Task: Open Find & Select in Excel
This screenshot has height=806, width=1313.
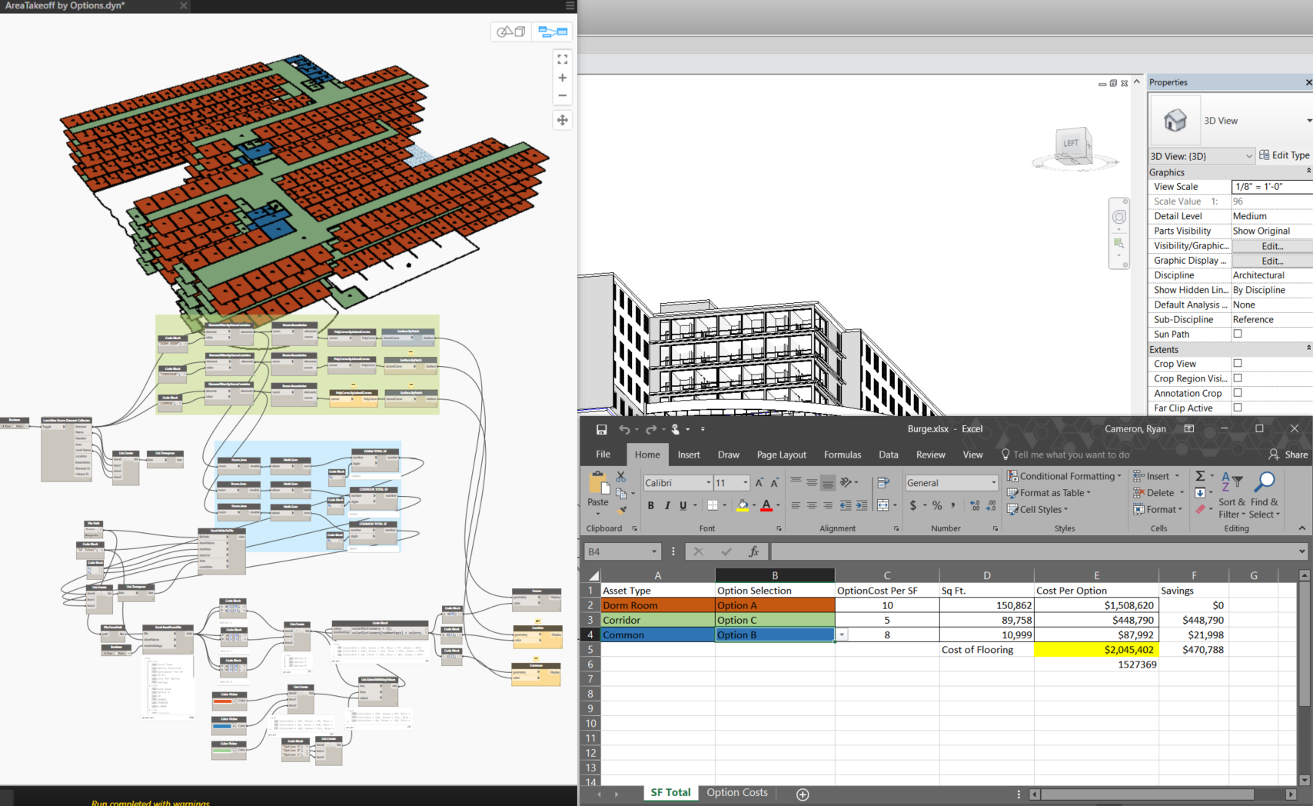Action: click(x=1265, y=495)
